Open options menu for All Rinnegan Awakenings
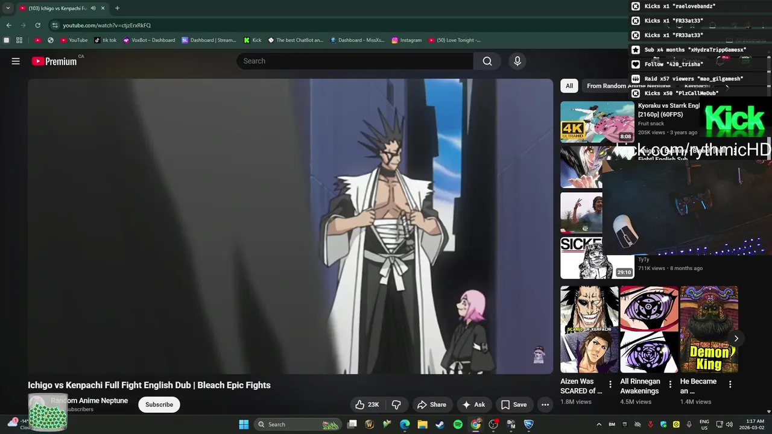Viewport: 772px width, 434px height. pos(670,384)
